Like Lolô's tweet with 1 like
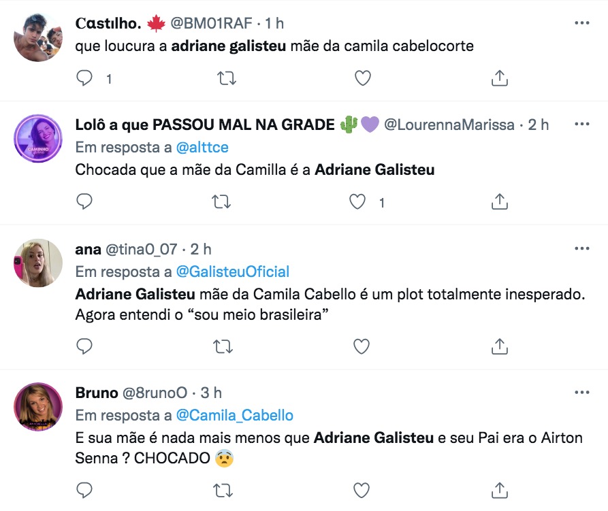Viewport: 608px width, 511px height. (x=357, y=201)
